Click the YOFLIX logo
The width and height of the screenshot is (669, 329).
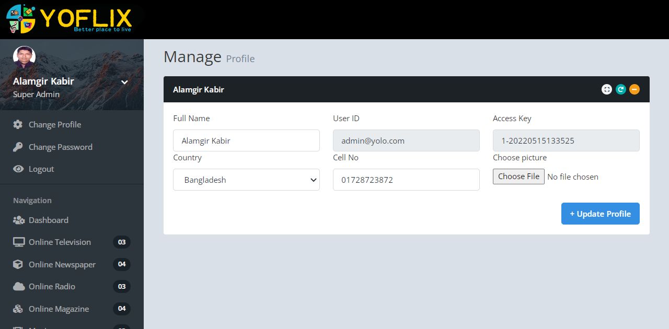coord(70,18)
